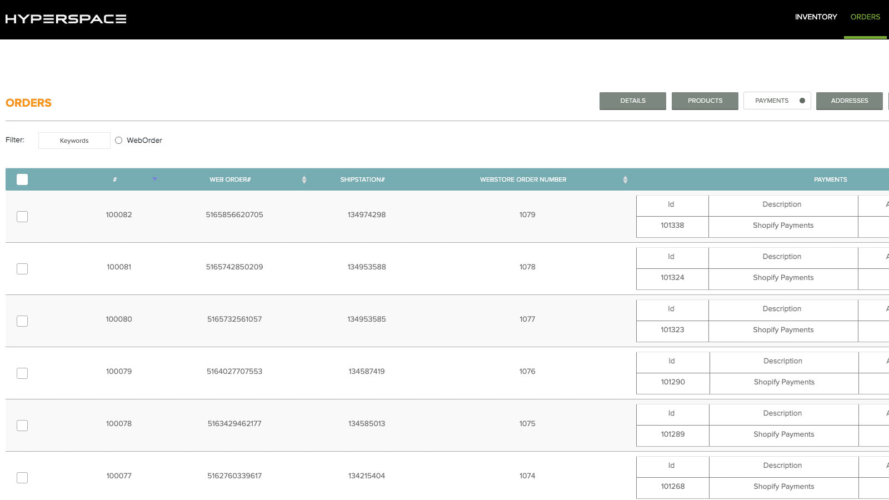Viewport: 889px width, 500px height.
Task: Click the Web Order# header label
Action: [230, 179]
